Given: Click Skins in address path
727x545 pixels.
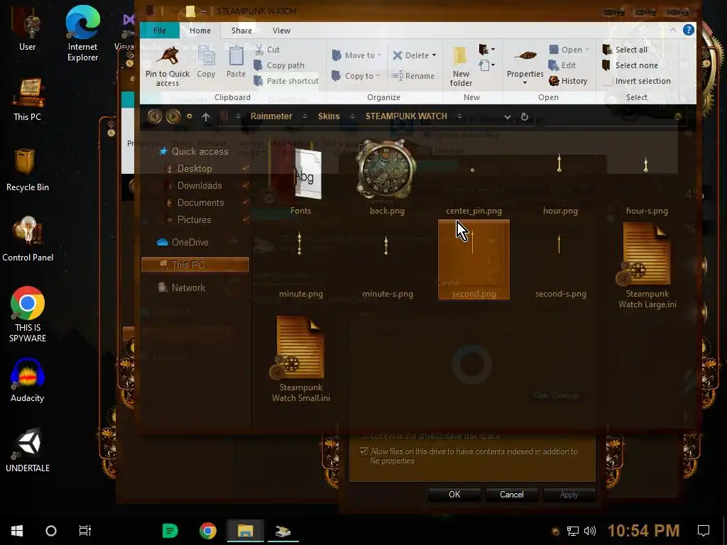Looking at the screenshot, I should click(329, 116).
